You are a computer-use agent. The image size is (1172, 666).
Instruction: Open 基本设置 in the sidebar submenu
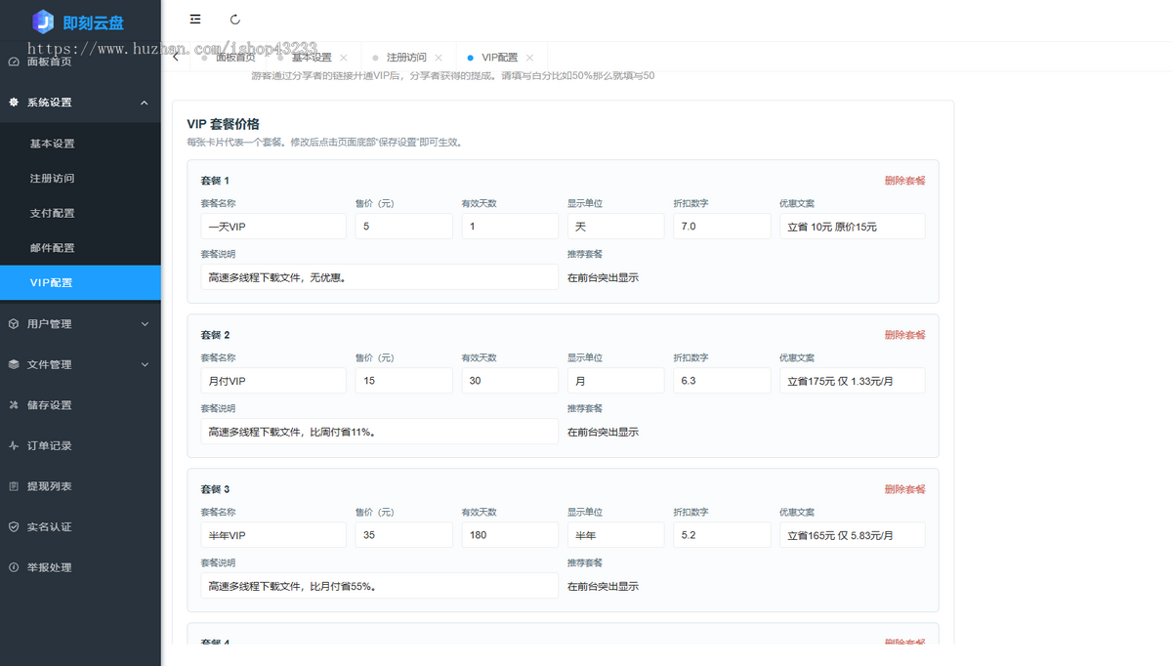point(80,144)
